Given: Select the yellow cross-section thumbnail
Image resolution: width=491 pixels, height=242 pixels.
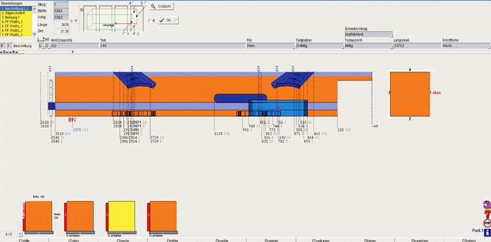Looking at the screenshot, I should click(x=122, y=216).
